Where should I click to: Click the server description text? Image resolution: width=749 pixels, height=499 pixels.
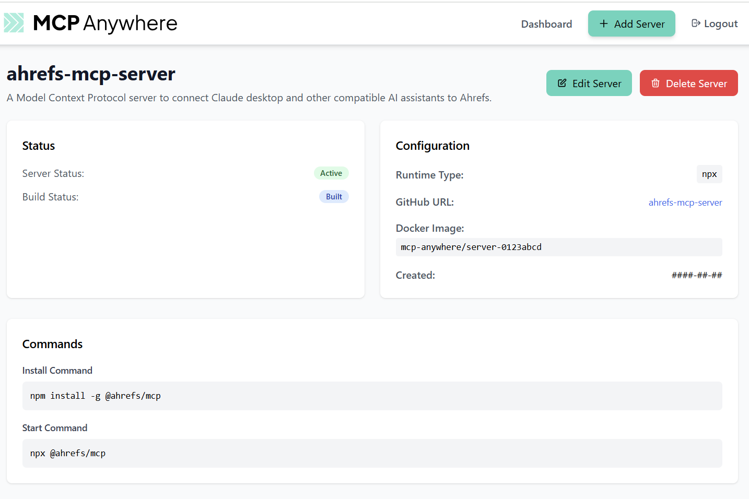coord(249,98)
